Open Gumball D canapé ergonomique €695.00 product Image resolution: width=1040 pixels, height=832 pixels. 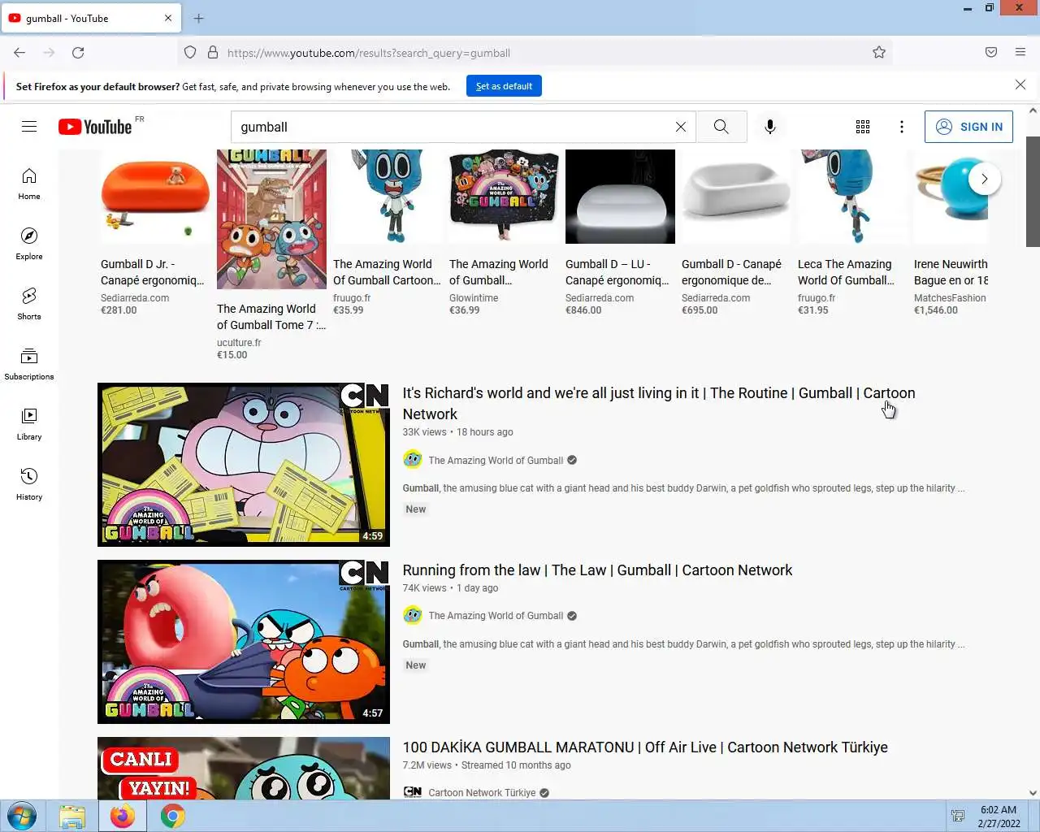point(736,232)
